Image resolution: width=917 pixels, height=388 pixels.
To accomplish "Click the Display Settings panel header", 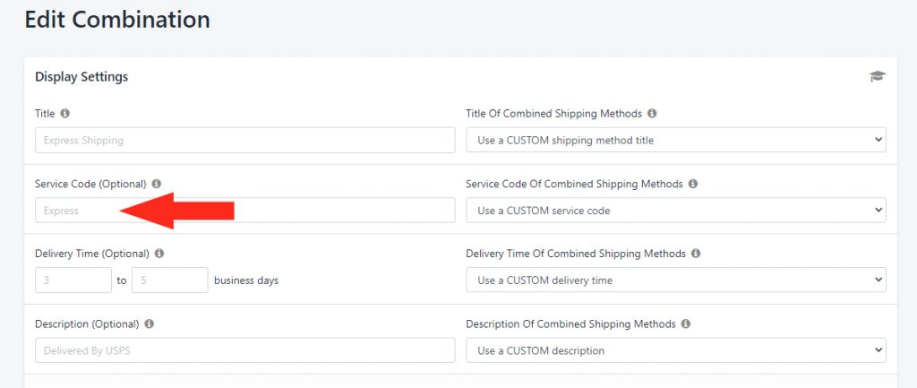I will pos(81,77).
